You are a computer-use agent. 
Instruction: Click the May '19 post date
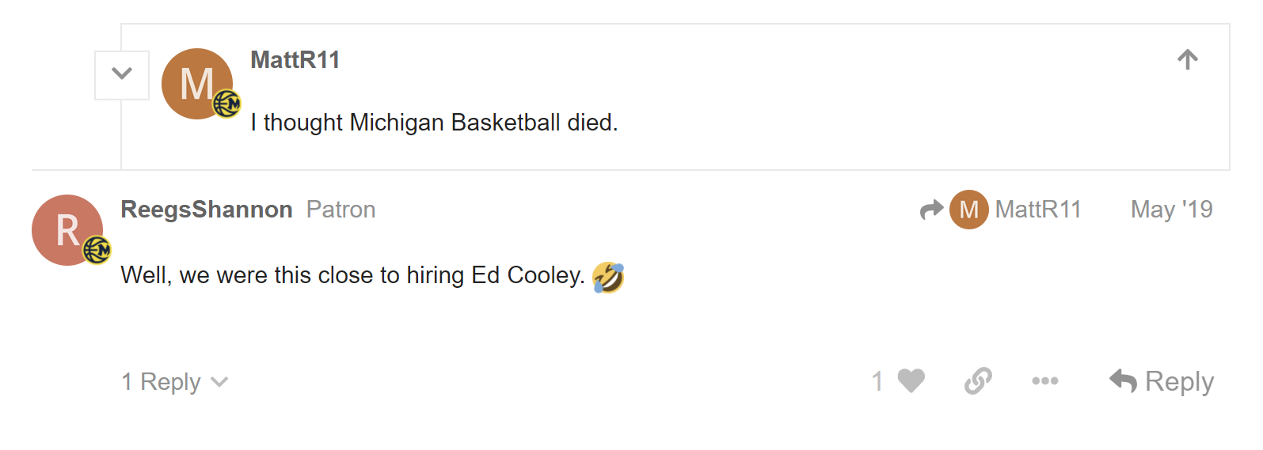point(1171,210)
